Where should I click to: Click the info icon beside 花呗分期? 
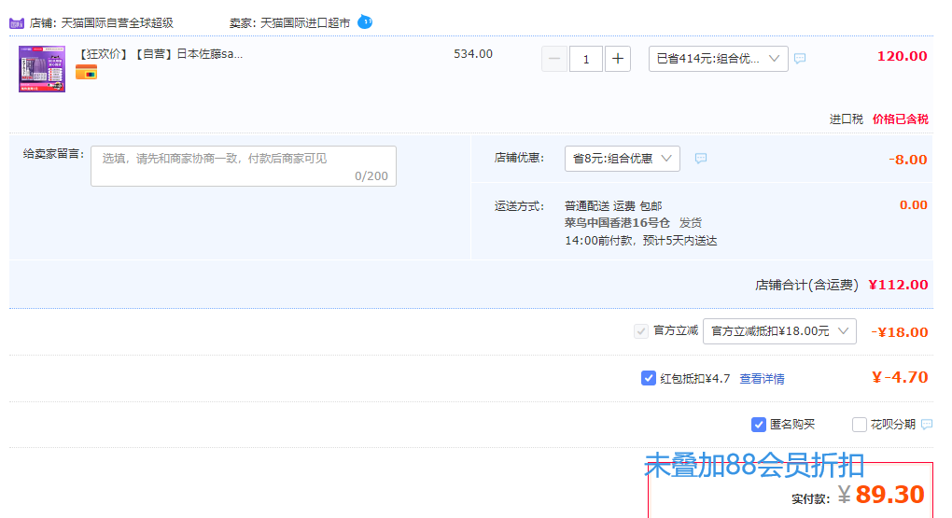pos(927,424)
